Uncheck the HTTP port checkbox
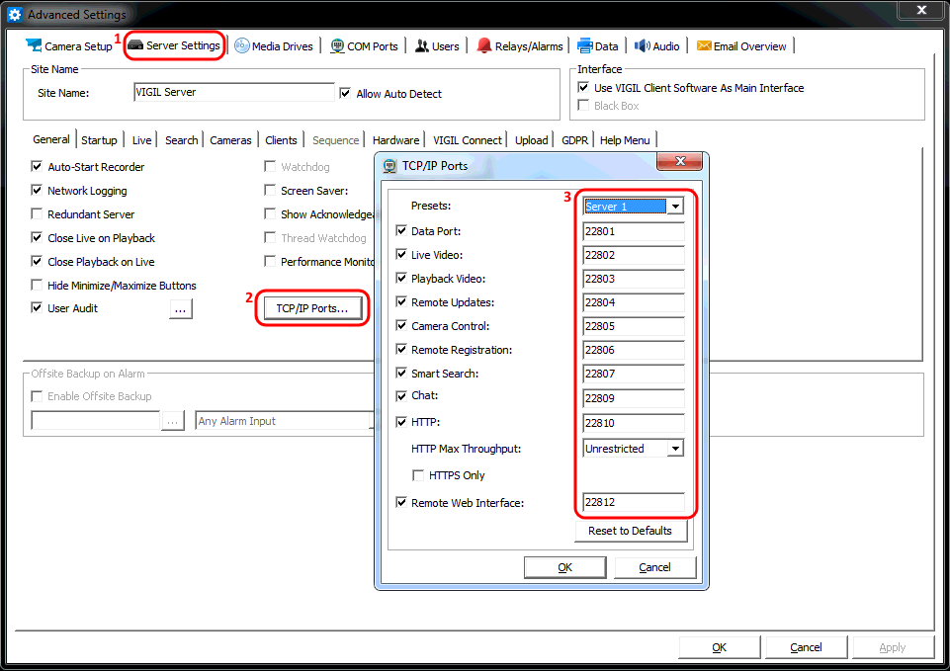This screenshot has height=671, width=950. click(401, 422)
